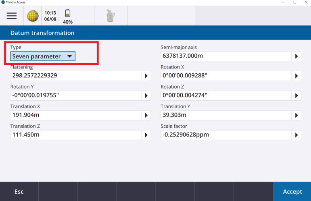The width and height of the screenshot is (311, 201).
Task: Edit the Translation X value 191.904m
Action: click(x=76, y=115)
